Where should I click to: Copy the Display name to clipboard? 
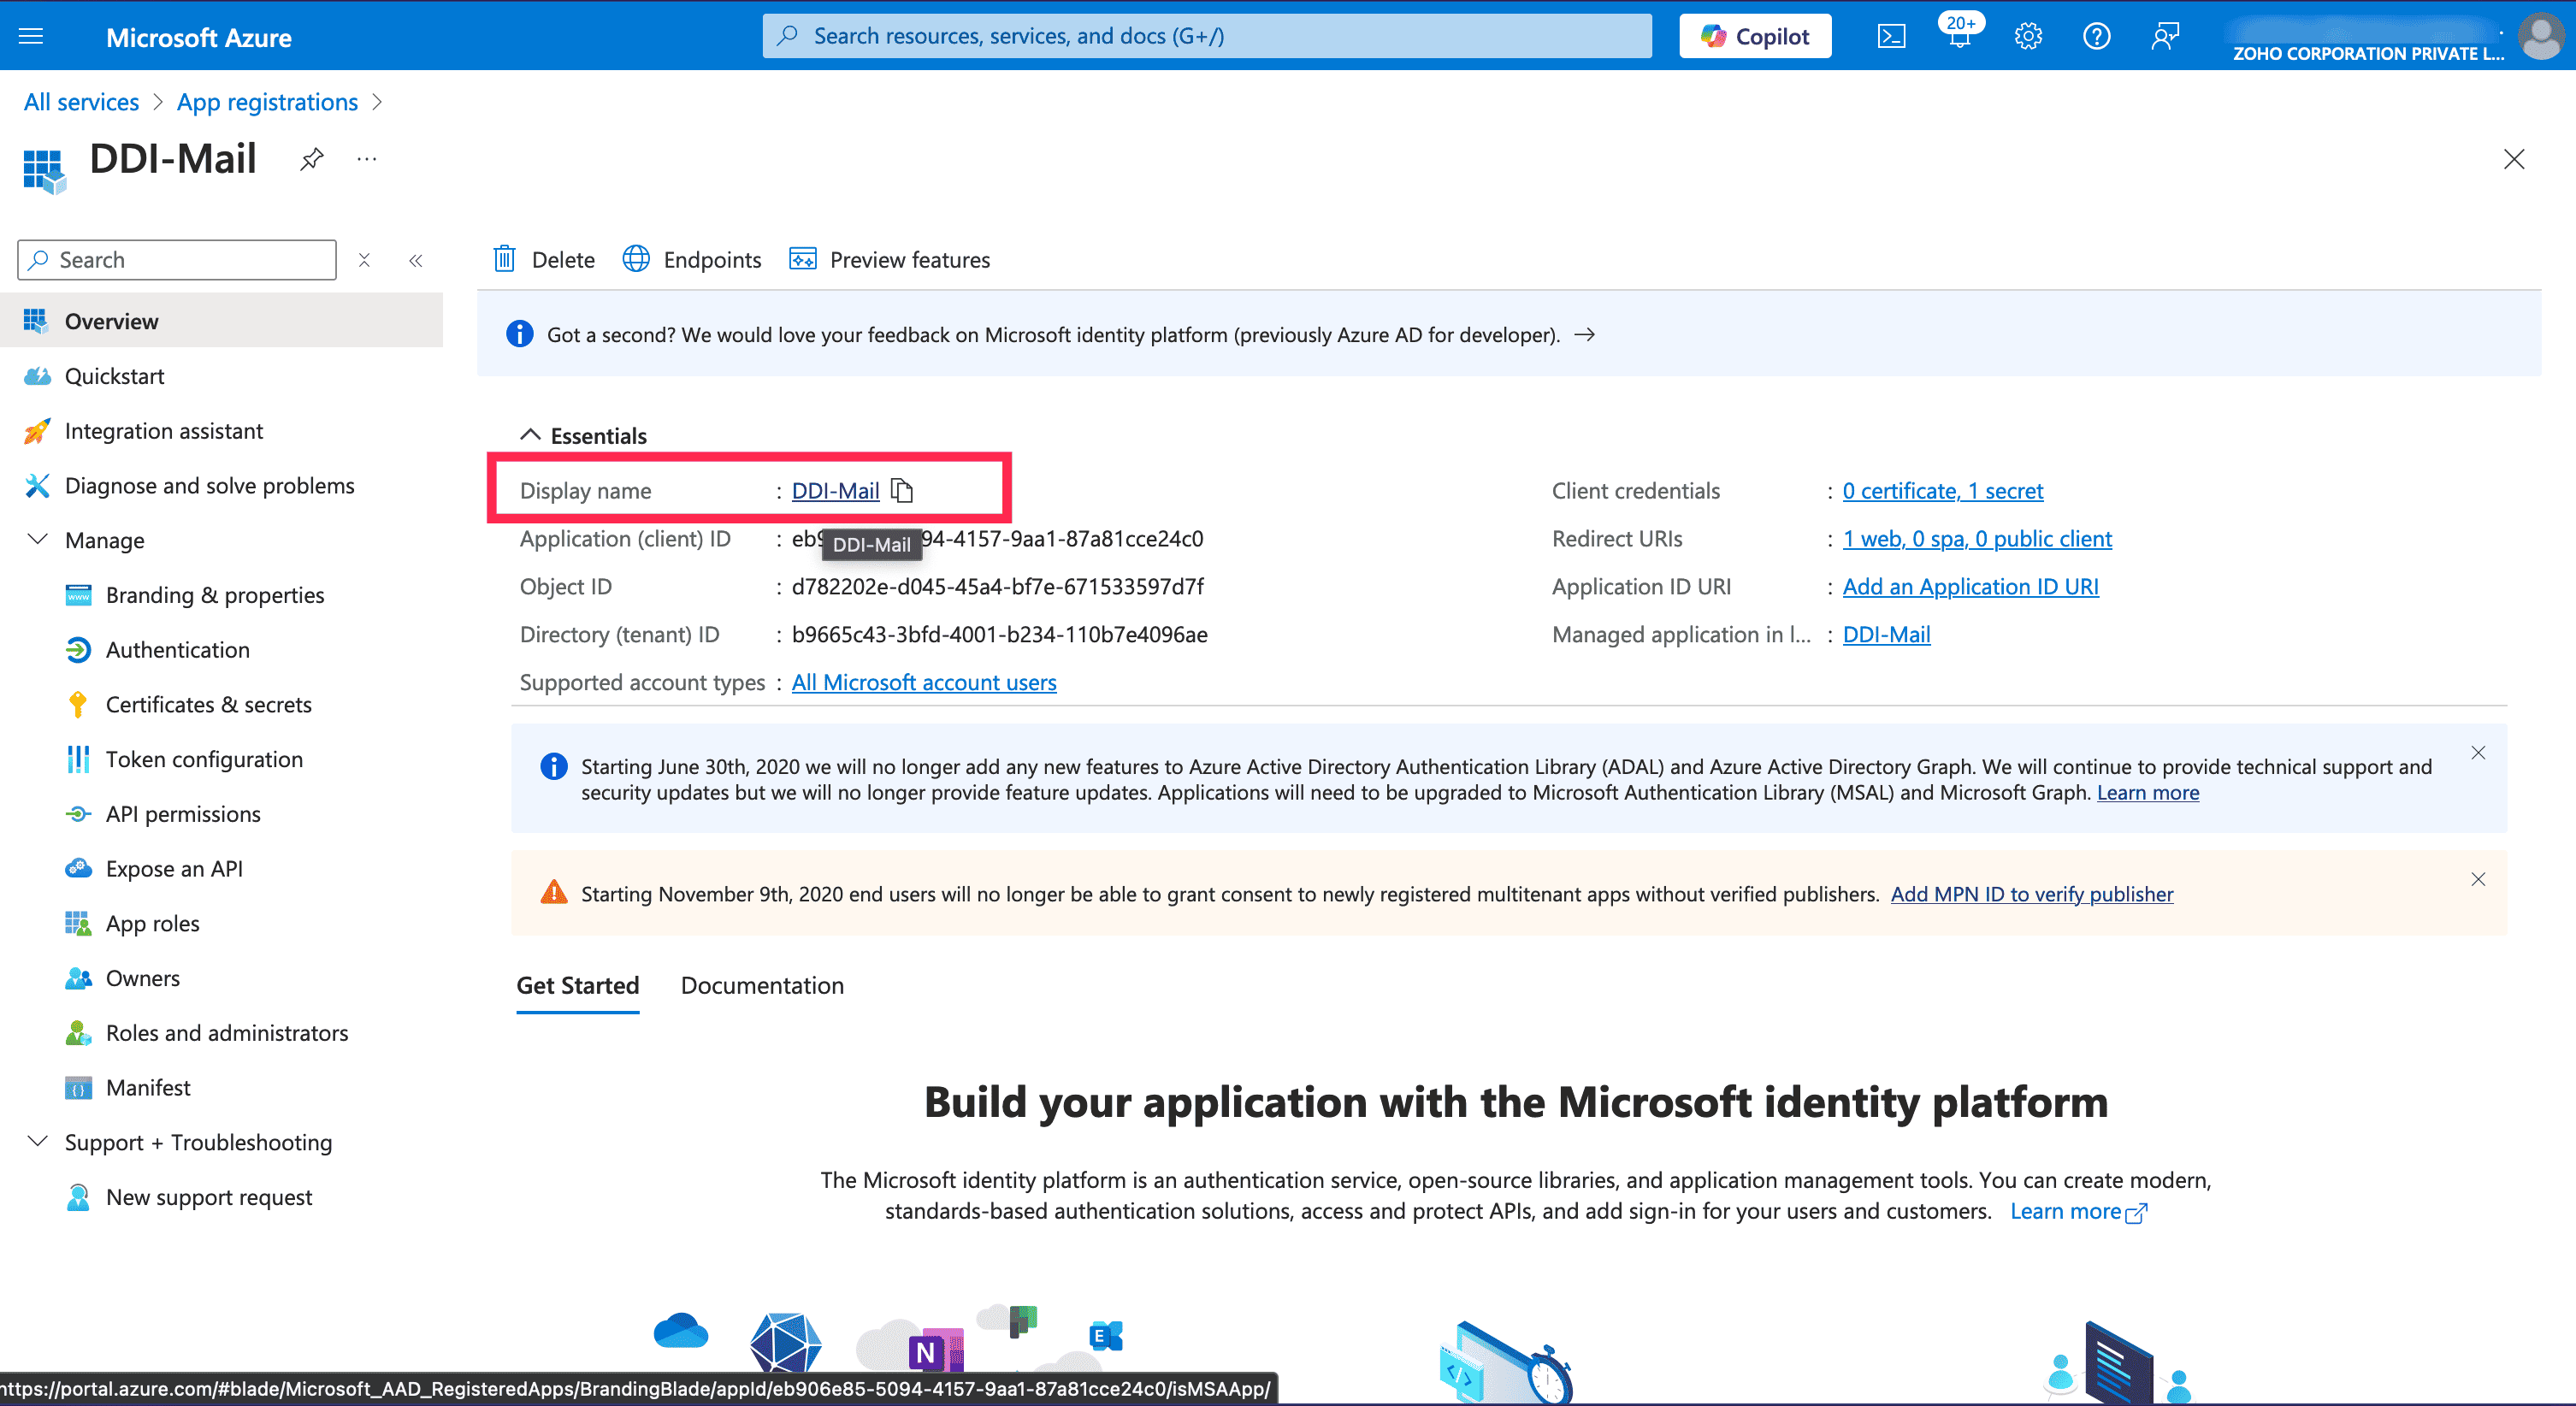902,490
